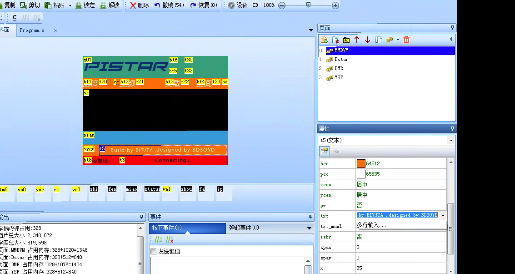Screen dimensions: 515x274
Task: Toggle the ID display button
Action: 255,5
